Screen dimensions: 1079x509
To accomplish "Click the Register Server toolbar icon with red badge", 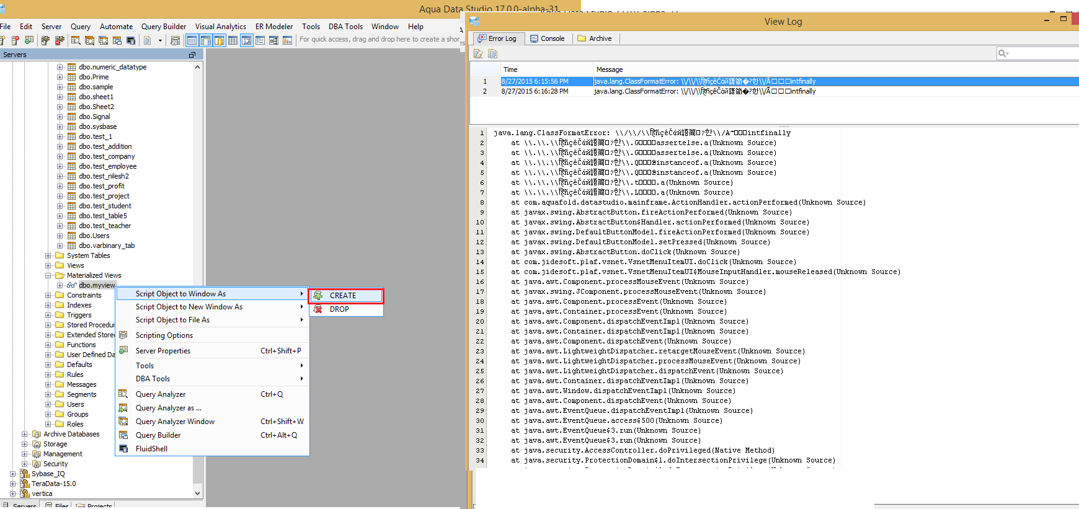I will (x=16, y=40).
